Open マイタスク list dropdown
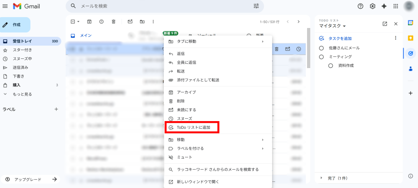 pyautogui.click(x=333, y=26)
